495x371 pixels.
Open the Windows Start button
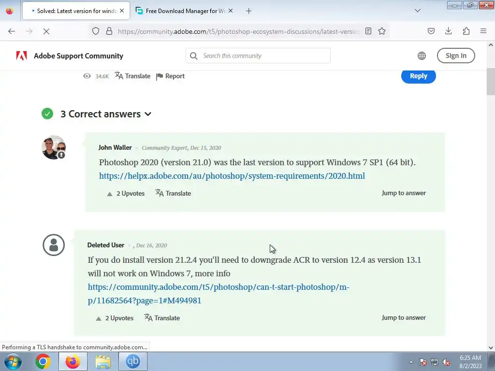(x=13, y=361)
